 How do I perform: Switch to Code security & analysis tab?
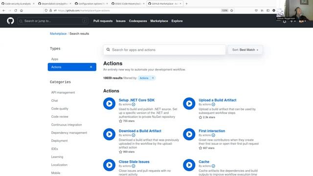[18, 3]
